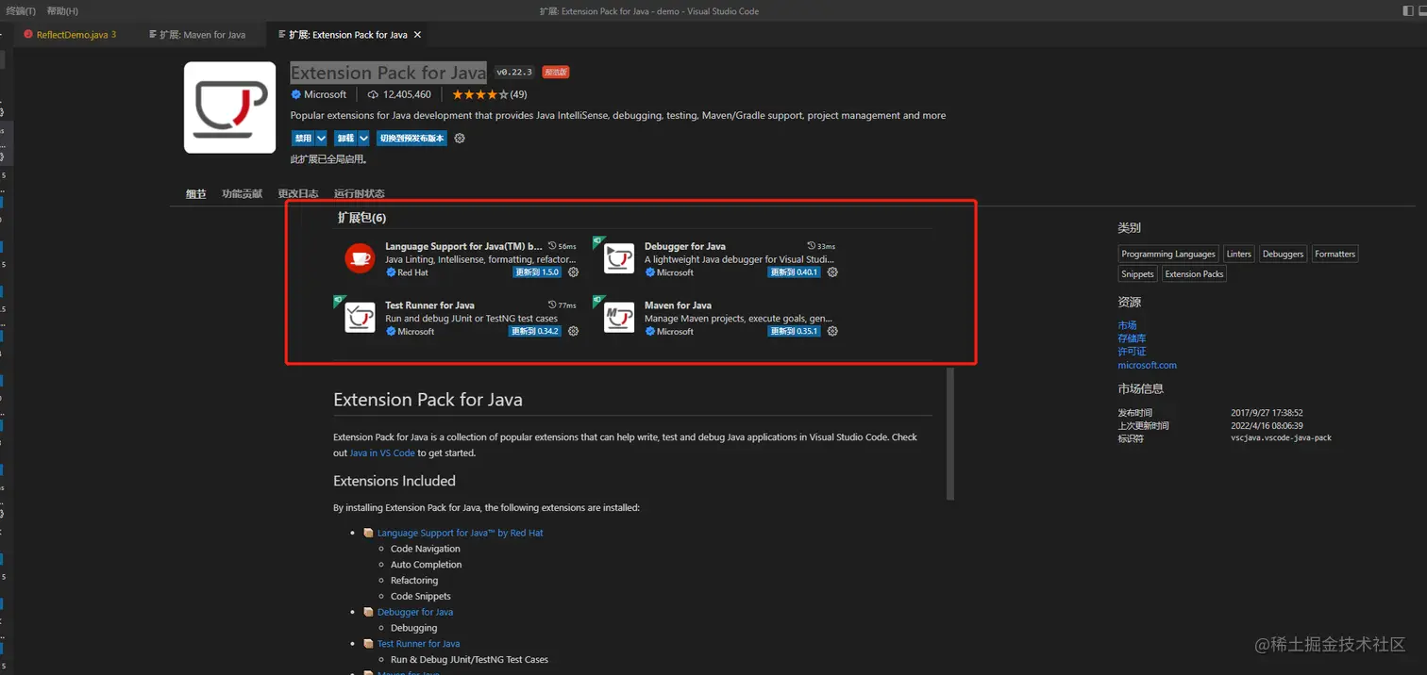This screenshot has height=675, width=1427.
Task: Click the Maven for Java icon
Action: (619, 318)
